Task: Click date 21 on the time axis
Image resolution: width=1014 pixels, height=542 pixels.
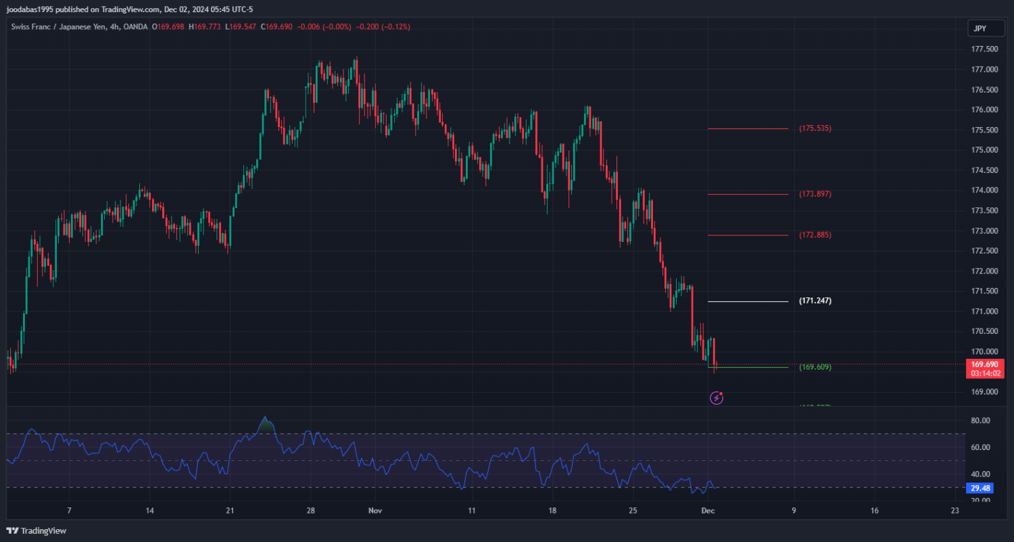Action: point(230,511)
